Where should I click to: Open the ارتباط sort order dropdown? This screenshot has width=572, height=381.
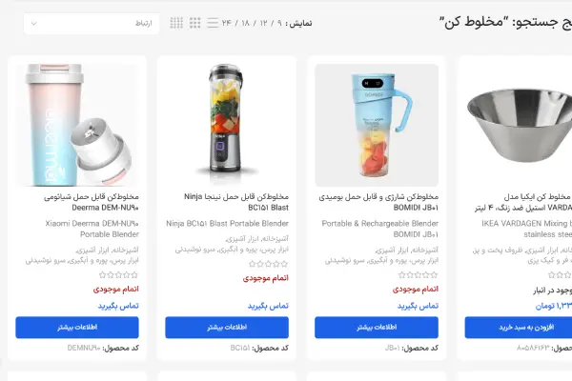click(92, 23)
